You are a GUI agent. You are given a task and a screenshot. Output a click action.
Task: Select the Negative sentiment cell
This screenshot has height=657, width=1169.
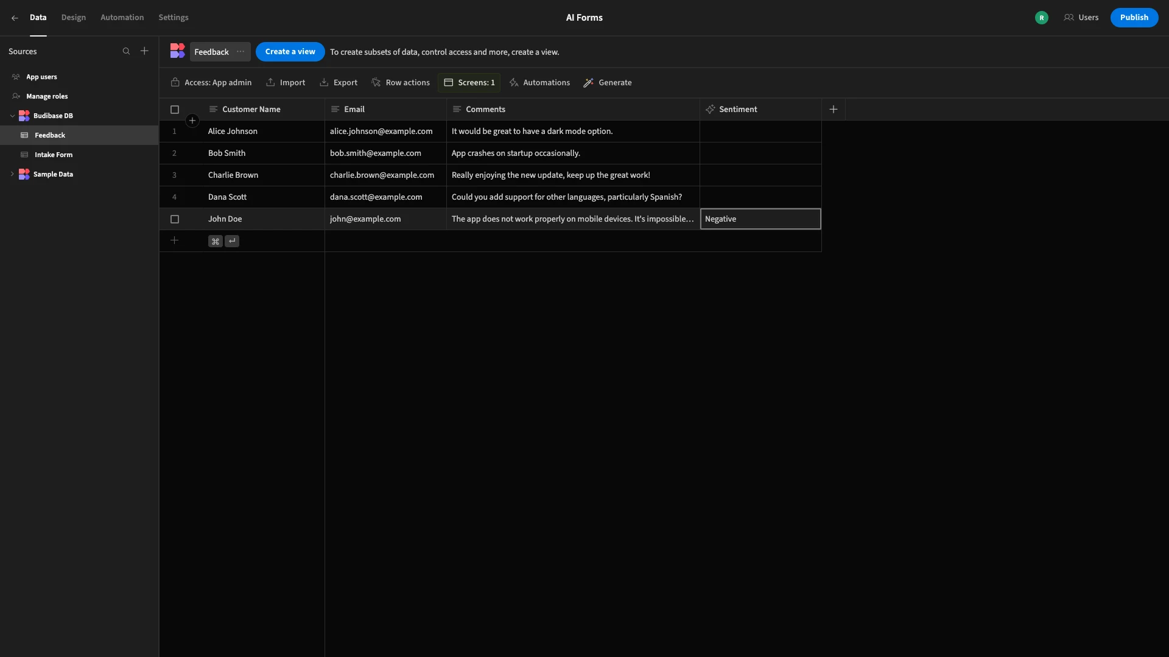(760, 219)
